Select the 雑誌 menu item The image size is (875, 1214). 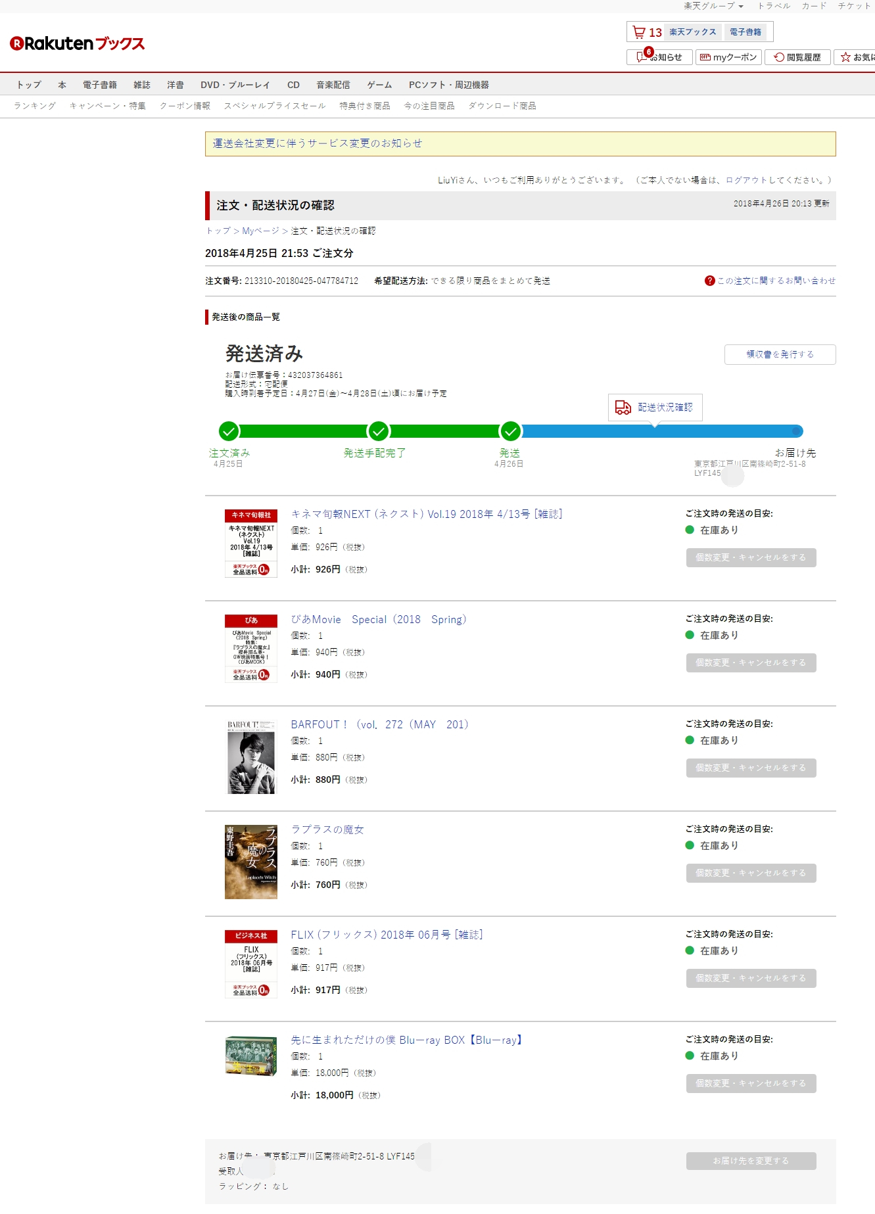[142, 85]
